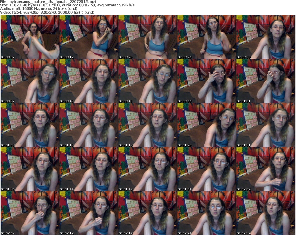Open the frame at 00:02:02

click(x=266, y=169)
